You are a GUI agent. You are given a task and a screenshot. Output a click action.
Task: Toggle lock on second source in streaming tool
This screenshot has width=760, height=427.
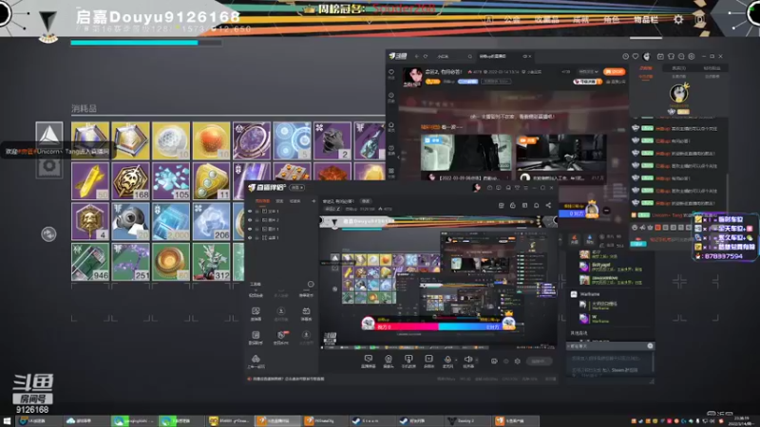pyautogui.click(x=257, y=220)
